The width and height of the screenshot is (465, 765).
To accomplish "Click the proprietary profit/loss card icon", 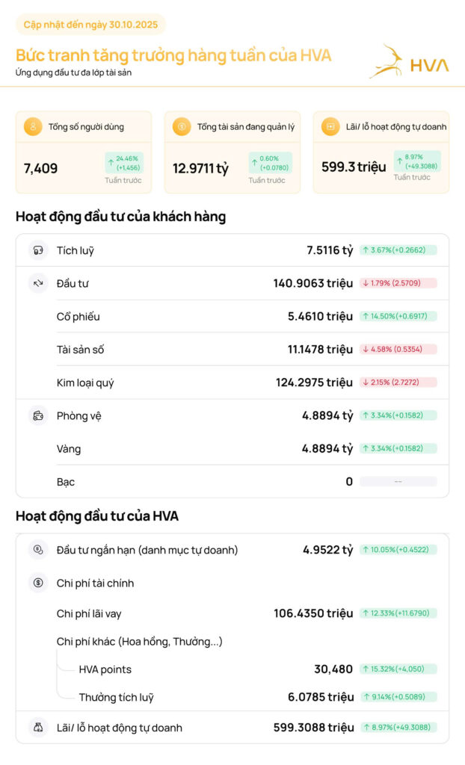I will click(330, 127).
